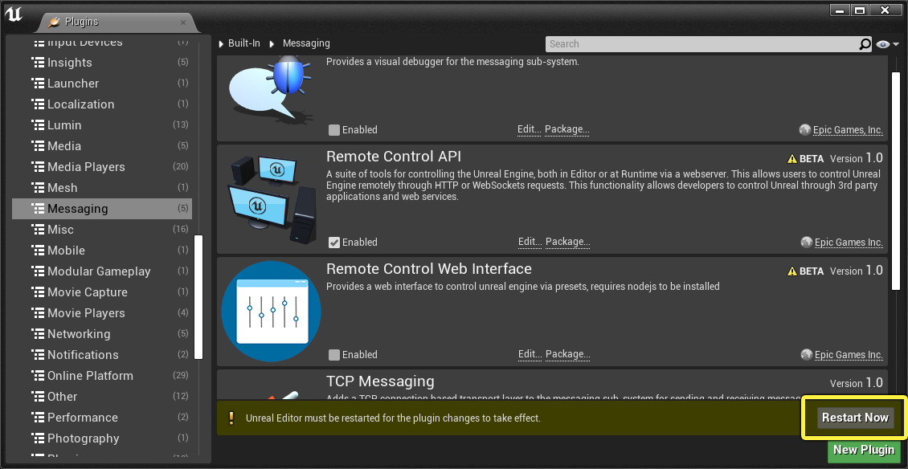Screen dimensions: 908x469
Task: Select the Online Platform category
Action: (102, 375)
